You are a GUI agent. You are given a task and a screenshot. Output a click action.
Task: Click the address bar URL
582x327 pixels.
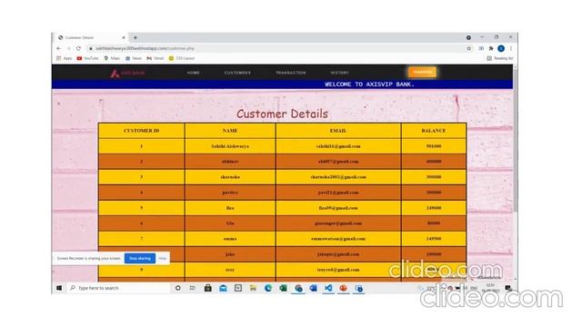(145, 48)
